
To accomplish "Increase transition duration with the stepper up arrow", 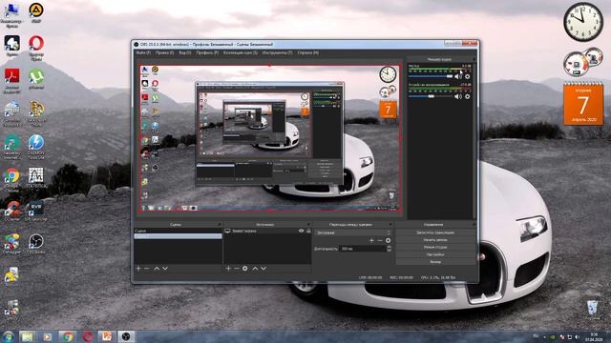I will point(389,247).
